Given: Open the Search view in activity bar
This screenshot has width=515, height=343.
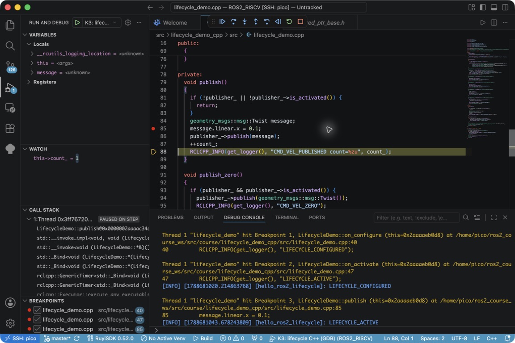Looking at the screenshot, I should (10, 46).
